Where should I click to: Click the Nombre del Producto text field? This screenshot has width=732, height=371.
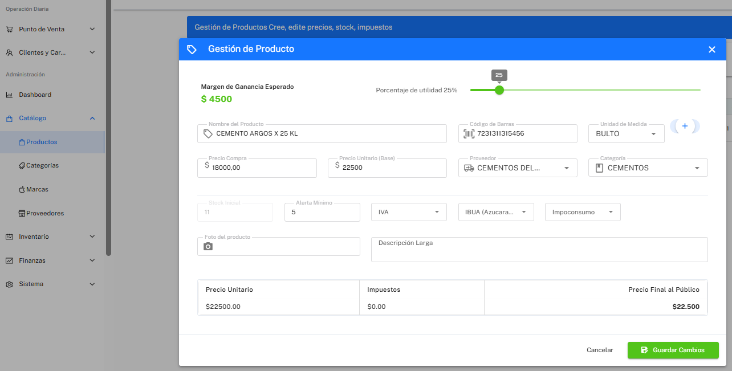point(322,134)
